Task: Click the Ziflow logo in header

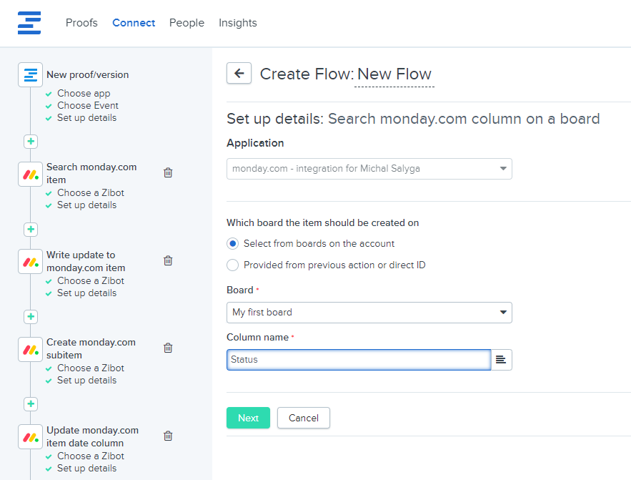Action: coord(29,22)
